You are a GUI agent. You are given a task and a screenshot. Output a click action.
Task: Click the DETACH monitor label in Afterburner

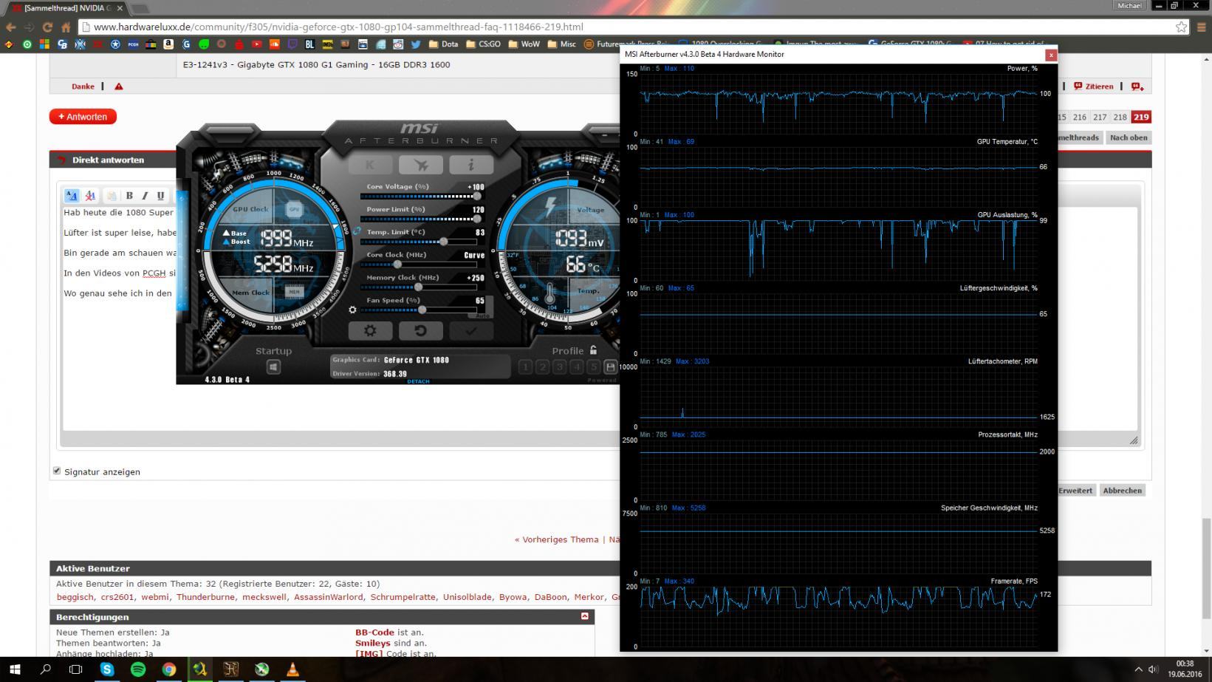pos(418,381)
